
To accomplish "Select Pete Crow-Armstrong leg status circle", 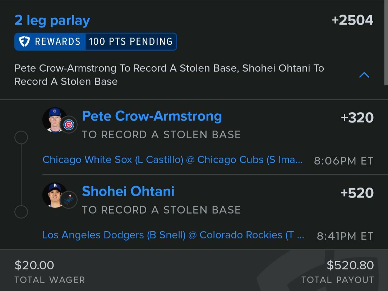I will pos(21,138).
